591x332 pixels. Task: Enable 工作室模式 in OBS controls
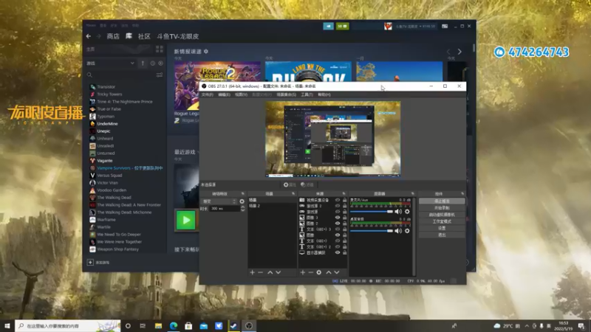pos(442,221)
